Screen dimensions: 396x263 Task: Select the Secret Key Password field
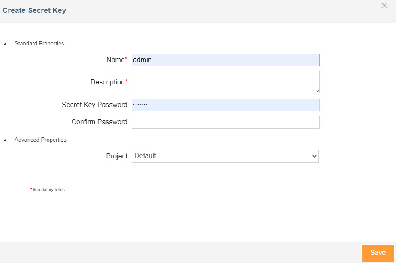point(225,105)
